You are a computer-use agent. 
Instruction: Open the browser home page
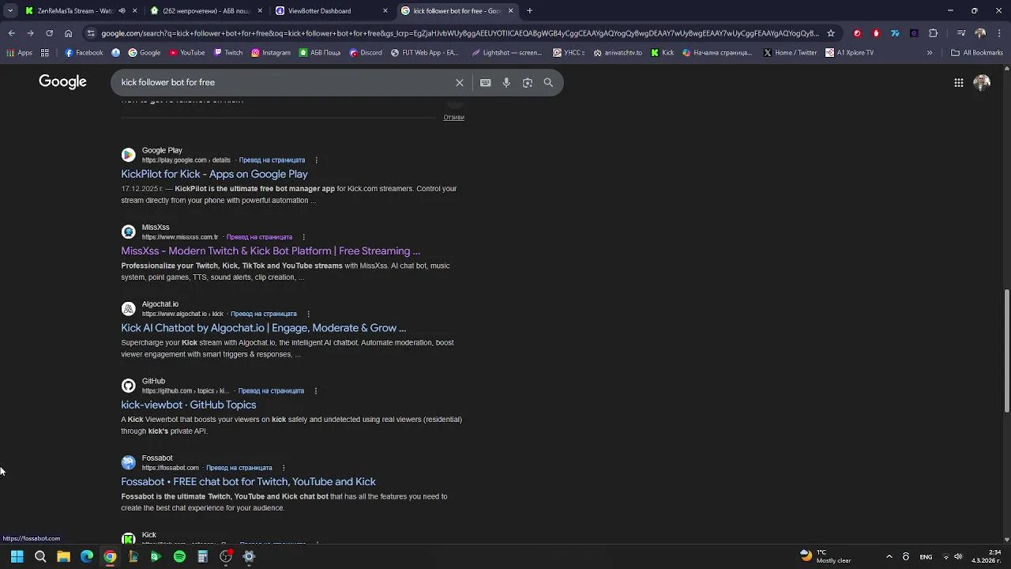click(x=68, y=33)
